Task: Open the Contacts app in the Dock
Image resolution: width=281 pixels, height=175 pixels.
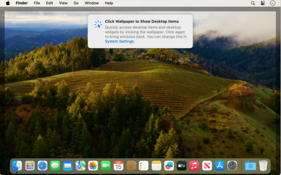Action: click(x=131, y=166)
